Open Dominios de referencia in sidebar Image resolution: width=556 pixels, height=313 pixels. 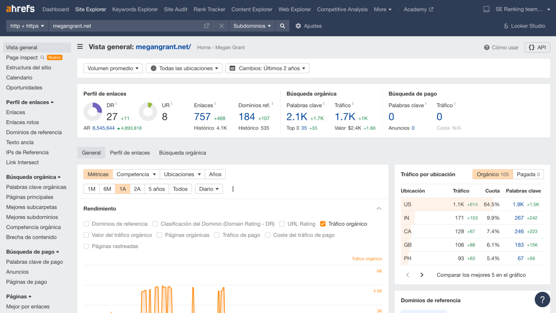(34, 132)
